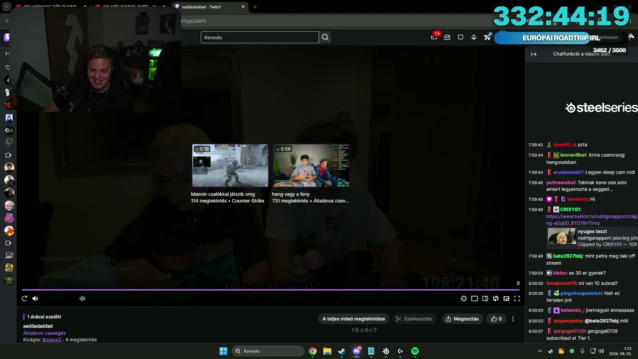
Task: Click username leonardikat in chat
Action: coord(573,155)
